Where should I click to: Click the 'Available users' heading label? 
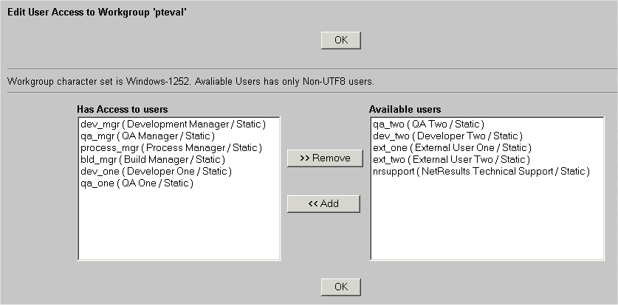[x=405, y=110]
